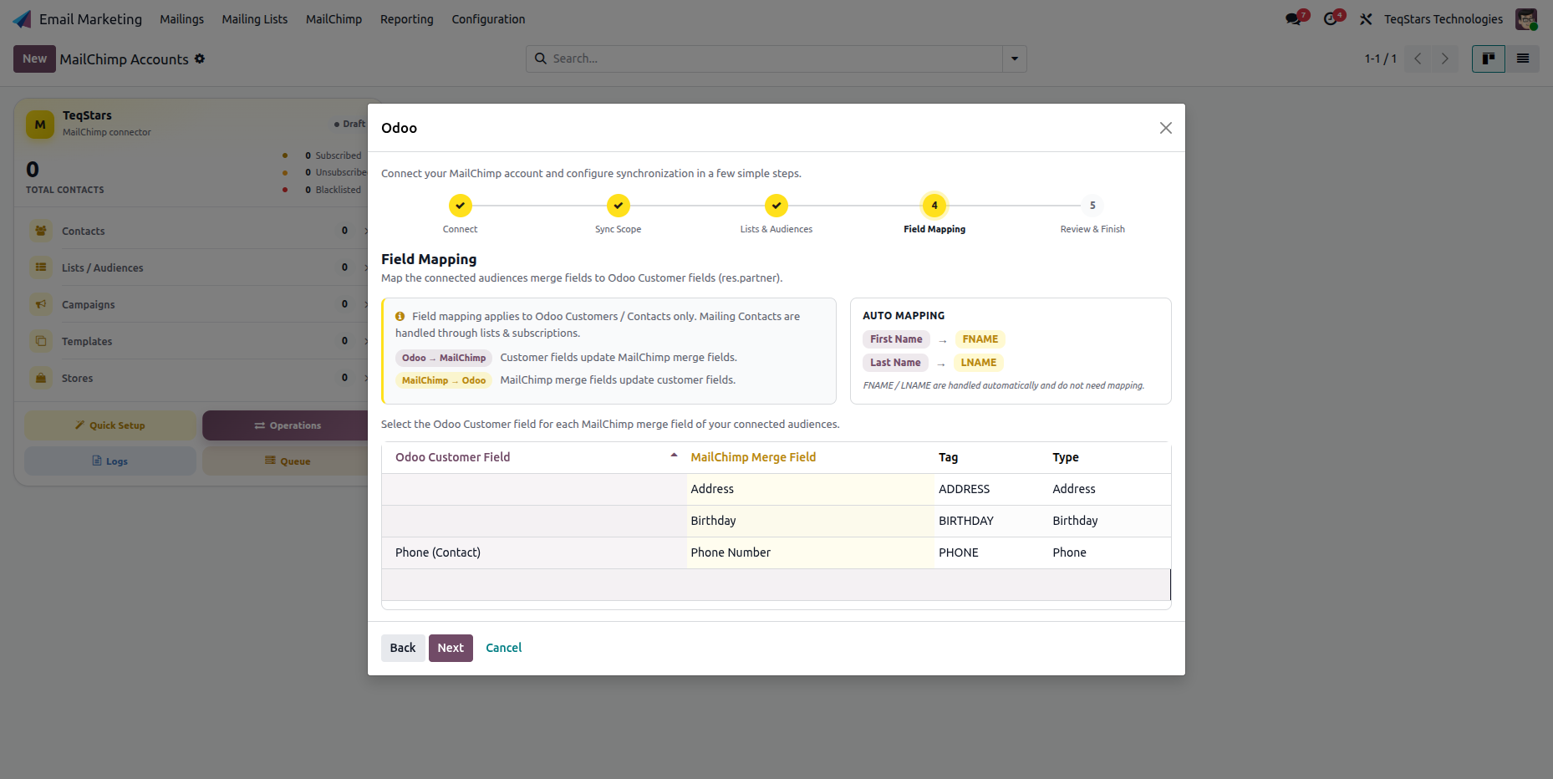Click the Contacts icon in TeqStars card
Viewport: 1553px width, 779px height.
click(41, 231)
